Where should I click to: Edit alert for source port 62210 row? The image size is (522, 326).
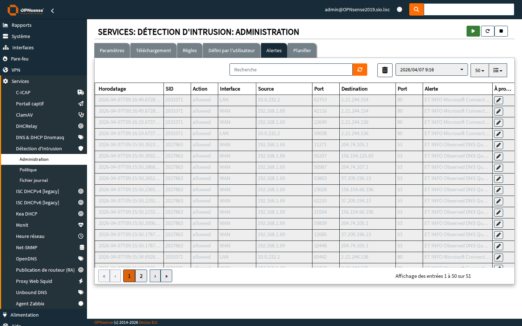click(x=498, y=201)
